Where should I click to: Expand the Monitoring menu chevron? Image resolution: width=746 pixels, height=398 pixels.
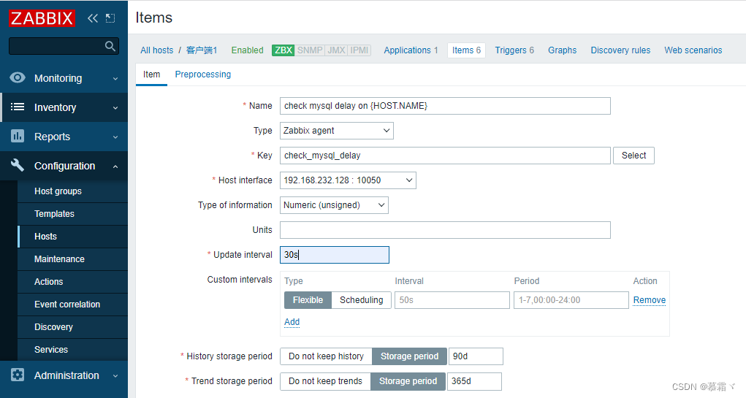click(115, 78)
